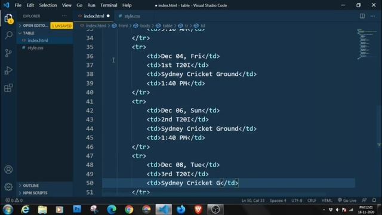Viewport: 382px width, 215px height.
Task: Open editor More Actions ellipsis
Action: tap(372, 16)
